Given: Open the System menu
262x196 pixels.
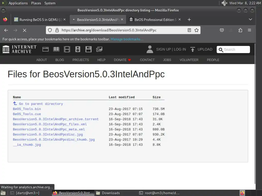Looking at the screenshot, I should [x=50, y=3].
